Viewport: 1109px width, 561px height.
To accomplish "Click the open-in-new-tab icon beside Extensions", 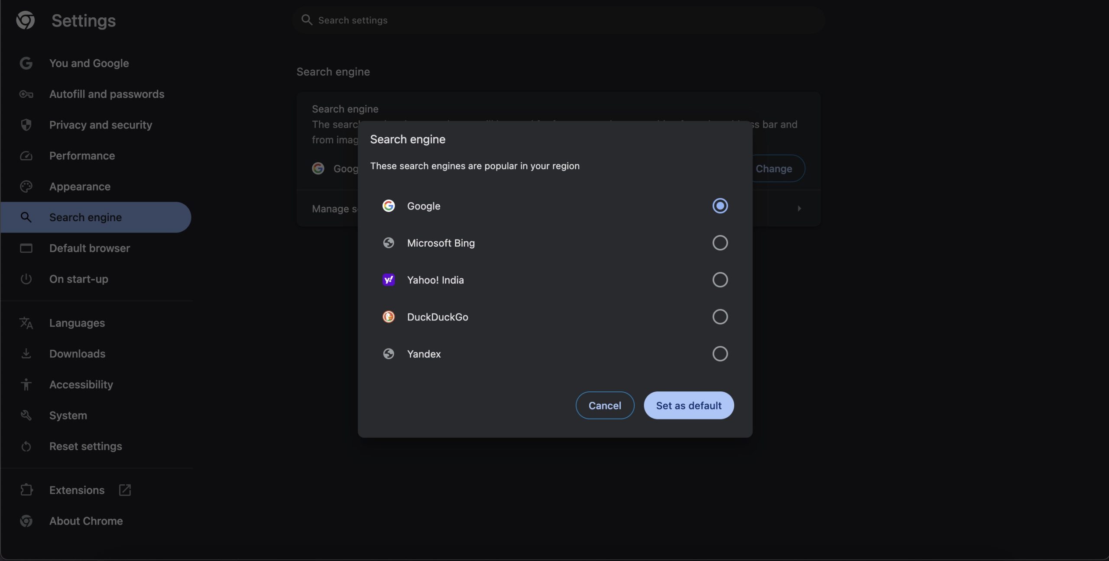I will 125,490.
